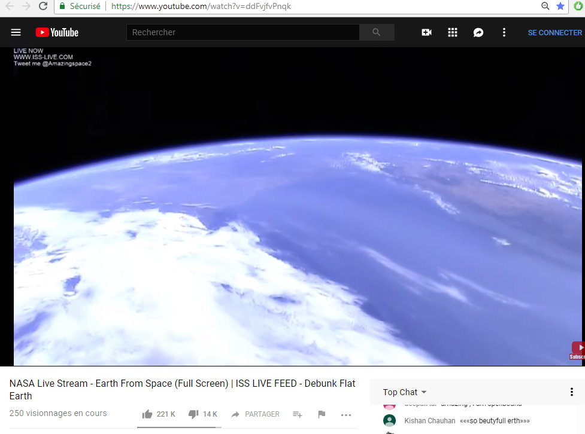Image resolution: width=585 pixels, height=434 pixels.
Task: Open settings three-dot menu in header
Action: [x=504, y=32]
